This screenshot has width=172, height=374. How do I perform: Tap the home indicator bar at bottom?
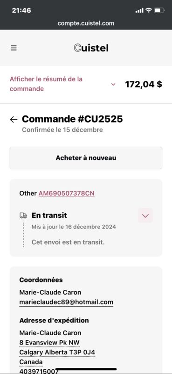(x=86, y=369)
